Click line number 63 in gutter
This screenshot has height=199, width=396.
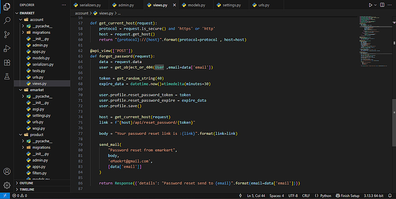pyautogui.click(x=80, y=56)
